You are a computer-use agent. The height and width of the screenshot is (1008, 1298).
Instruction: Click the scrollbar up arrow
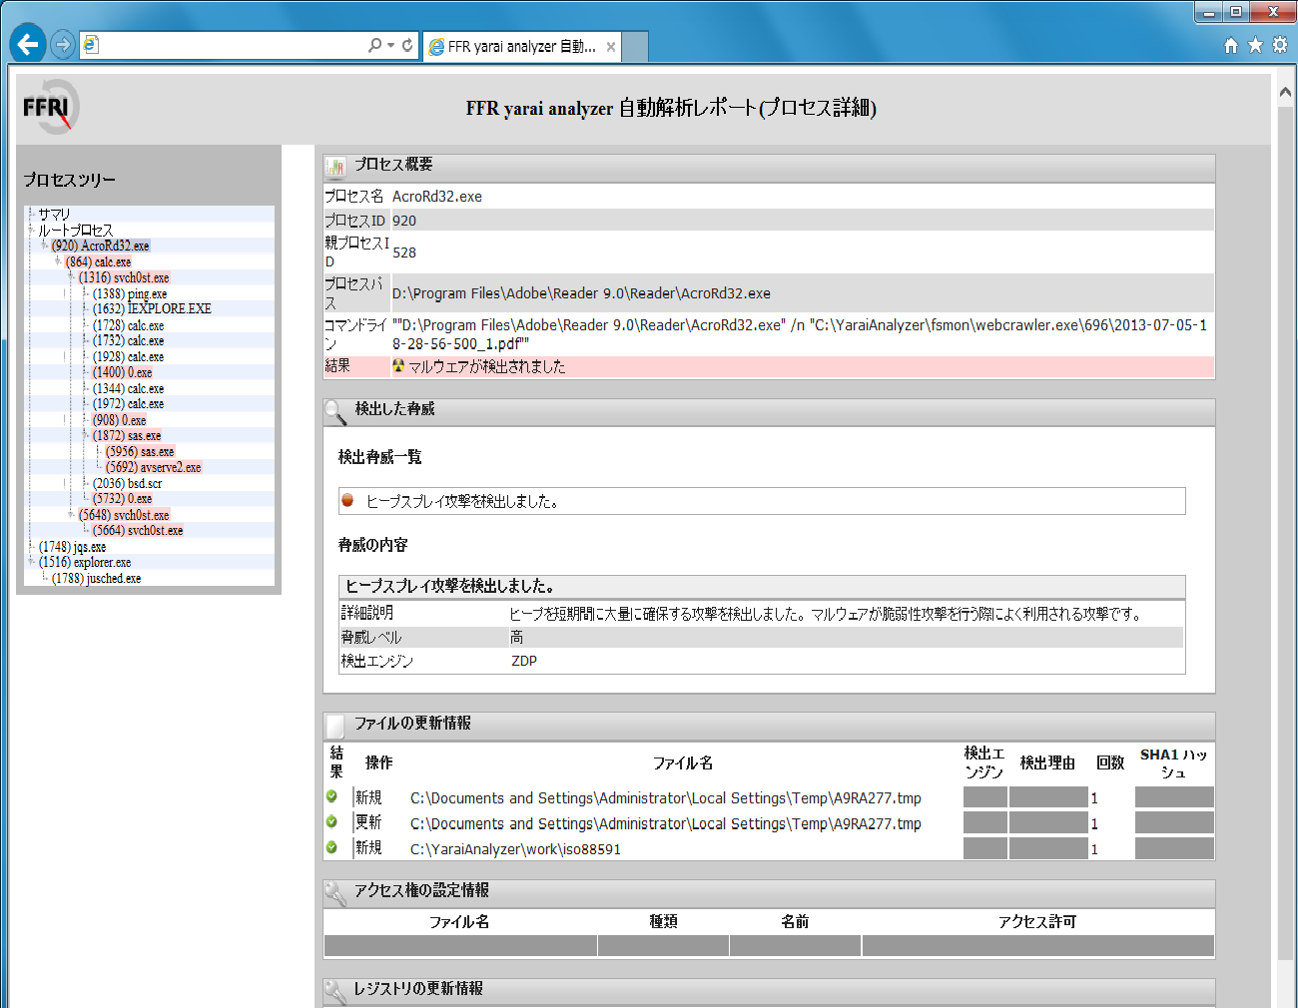pyautogui.click(x=1285, y=92)
